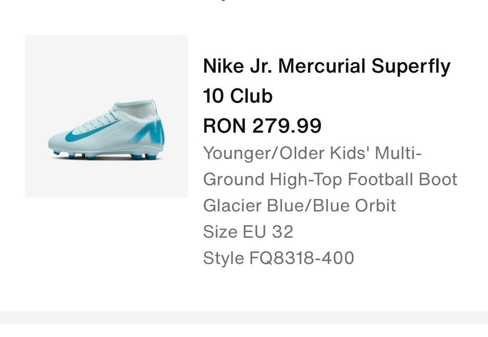Click the RON 279.99 price
Image resolution: width=488 pixels, height=337 pixels.
pos(262,126)
